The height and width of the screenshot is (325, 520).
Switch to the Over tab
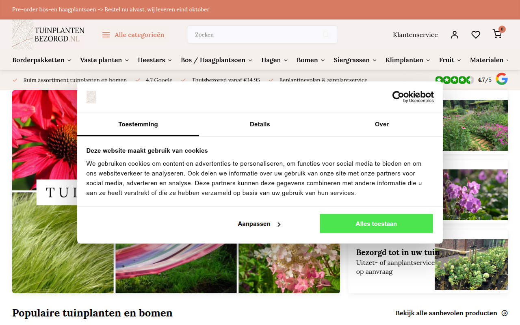[382, 124]
